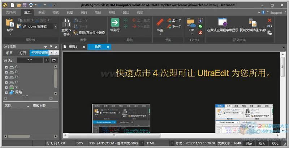Switch to the 格式 ribbon tab
The image size is (289, 148).
56,13
